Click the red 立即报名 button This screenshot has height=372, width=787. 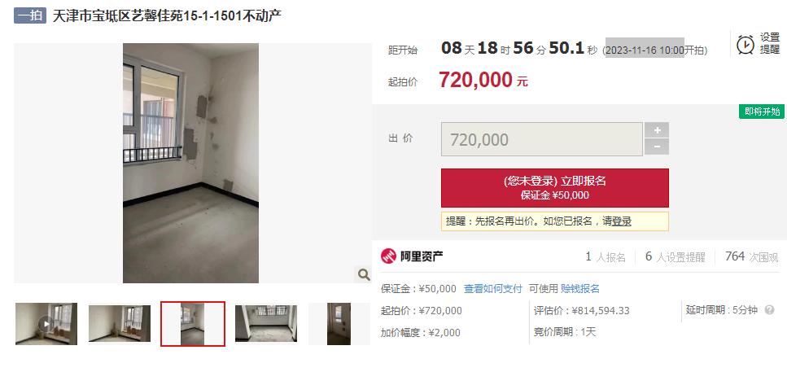pos(554,188)
